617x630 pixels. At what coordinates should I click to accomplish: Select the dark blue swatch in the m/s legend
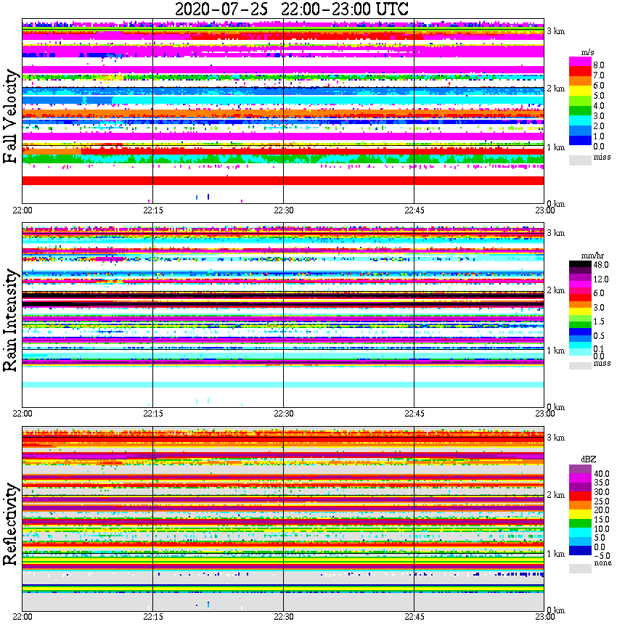(x=580, y=141)
